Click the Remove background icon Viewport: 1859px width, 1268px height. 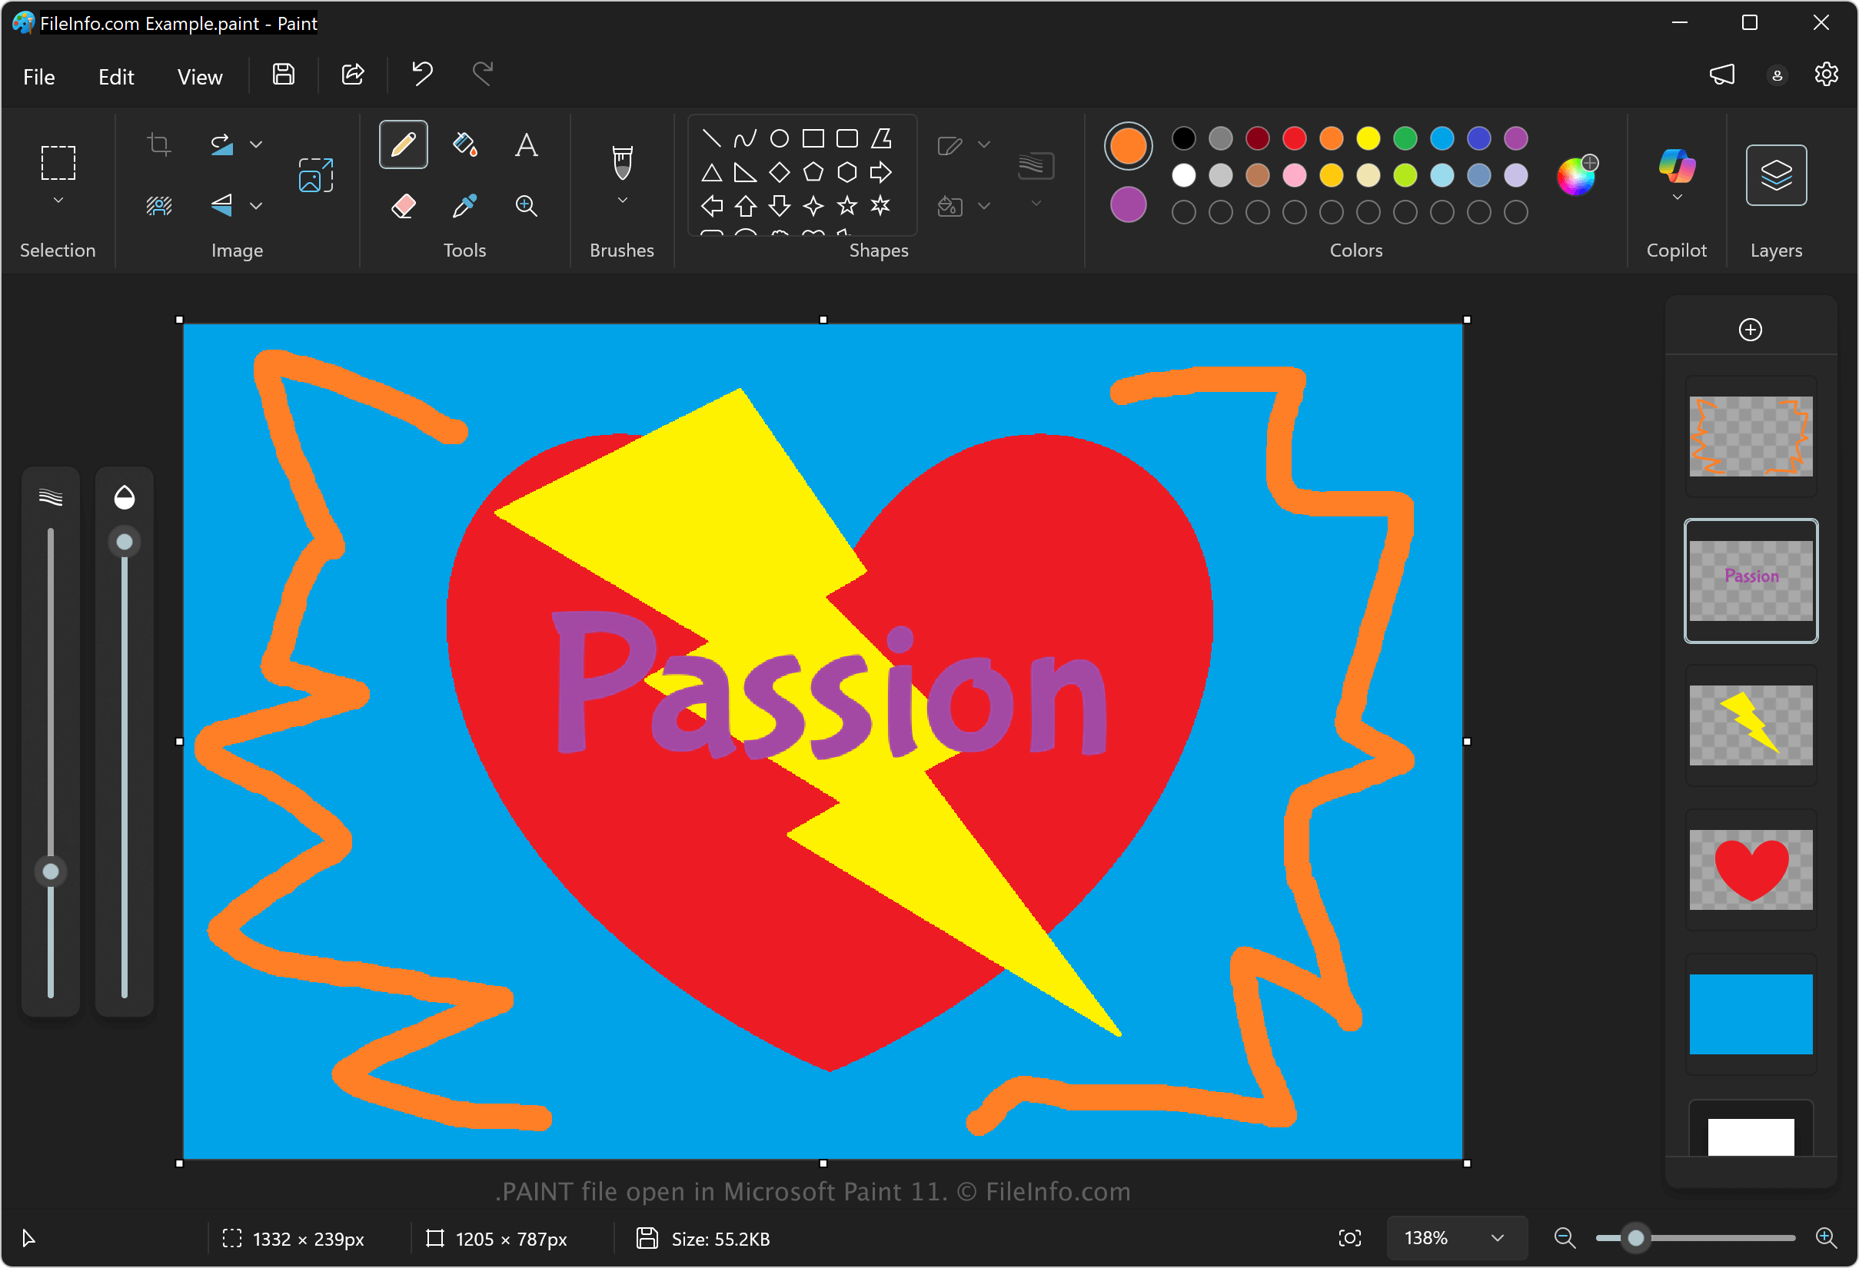pos(159,206)
